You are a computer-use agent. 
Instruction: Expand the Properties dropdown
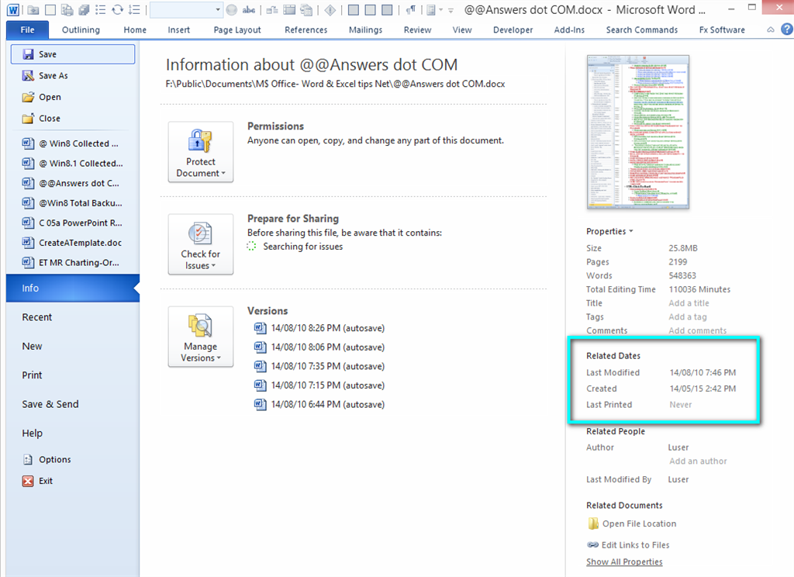tap(609, 232)
